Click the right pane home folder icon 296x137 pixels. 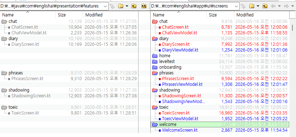155,56
